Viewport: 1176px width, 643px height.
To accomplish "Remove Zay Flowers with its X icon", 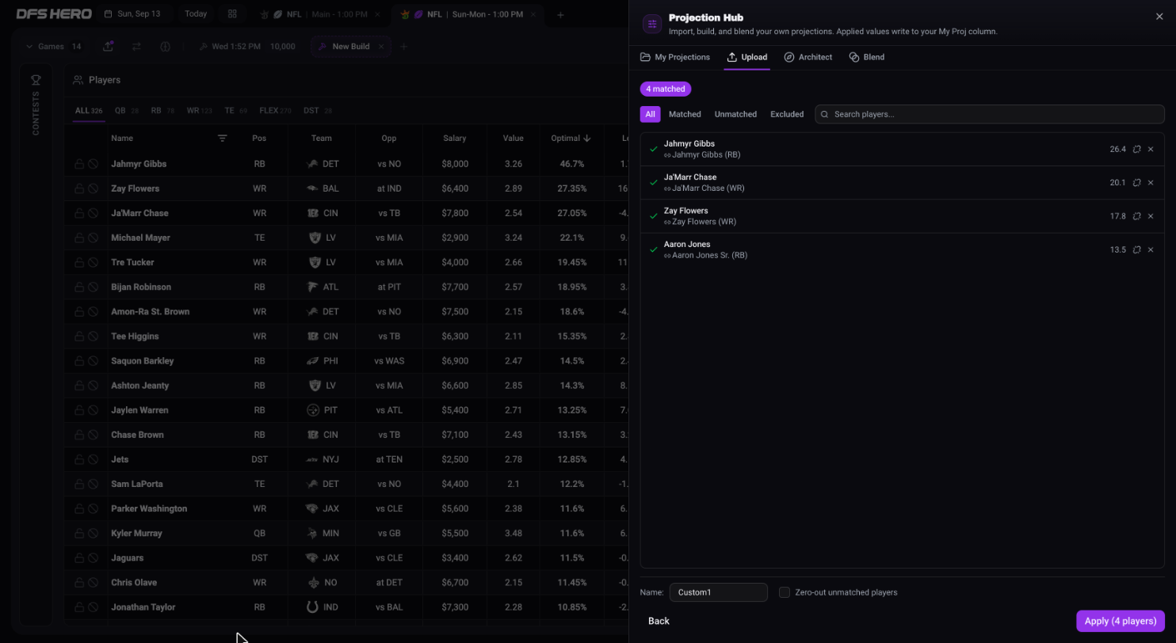I will (x=1151, y=216).
